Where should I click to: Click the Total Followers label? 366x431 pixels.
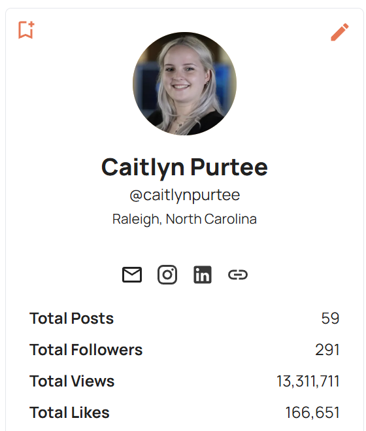(x=86, y=350)
